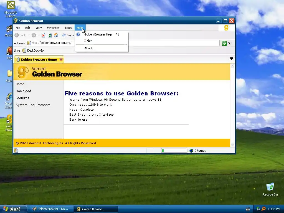284x213 pixels.
Task: Open the Favorites menu
Action: coord(53,28)
